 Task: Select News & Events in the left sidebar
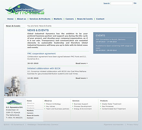point(13,26)
